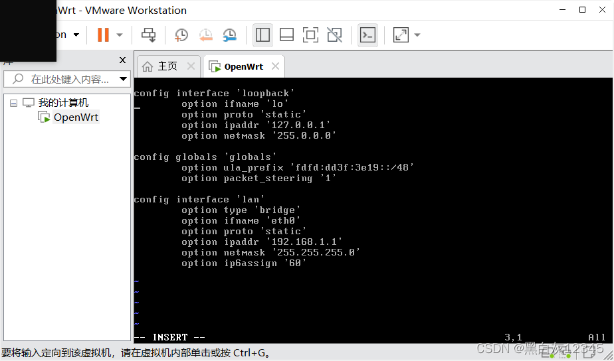The image size is (614, 361).
Task: Click the stretch guest display icon
Action: 401,35
